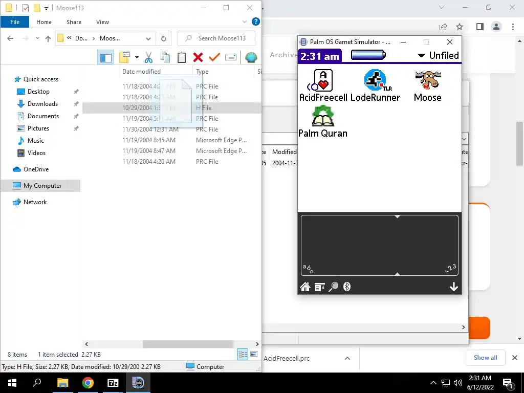Switch to details view icon in status bar
Viewport: 524px width, 393px height.
click(243, 354)
